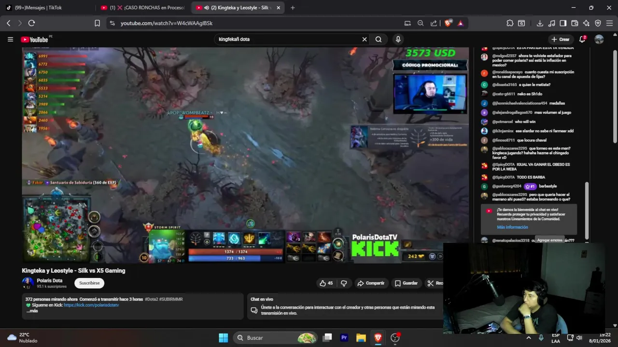Screen dimensions: 618x347
Task: Open the Crear menu
Action: pos(560,40)
